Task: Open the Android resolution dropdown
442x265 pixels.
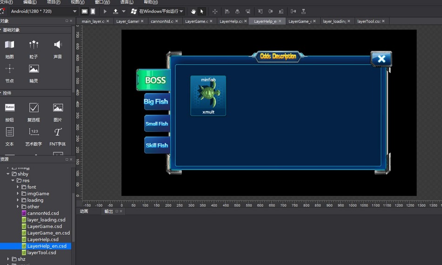Action: pyautogui.click(x=44, y=11)
